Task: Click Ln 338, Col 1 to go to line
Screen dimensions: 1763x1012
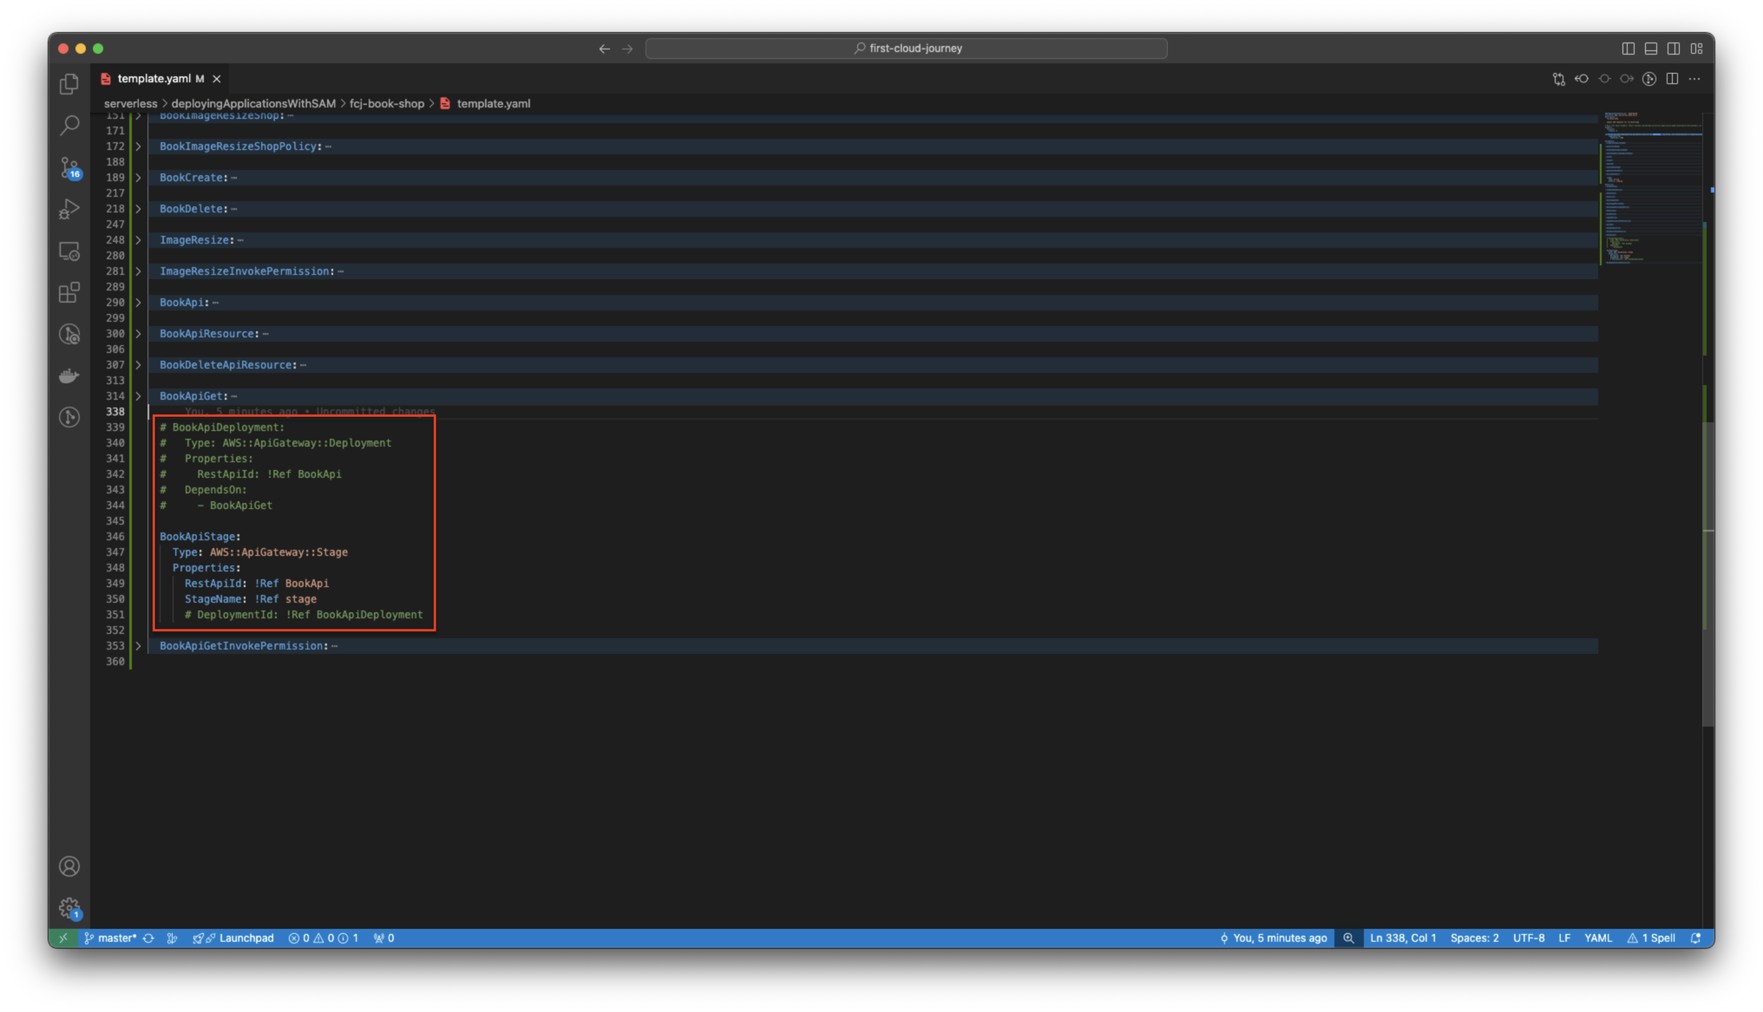Action: (x=1402, y=938)
